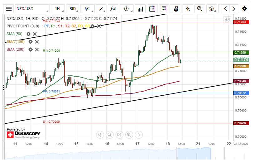Click the cloud upload icon

[x=212, y=9]
